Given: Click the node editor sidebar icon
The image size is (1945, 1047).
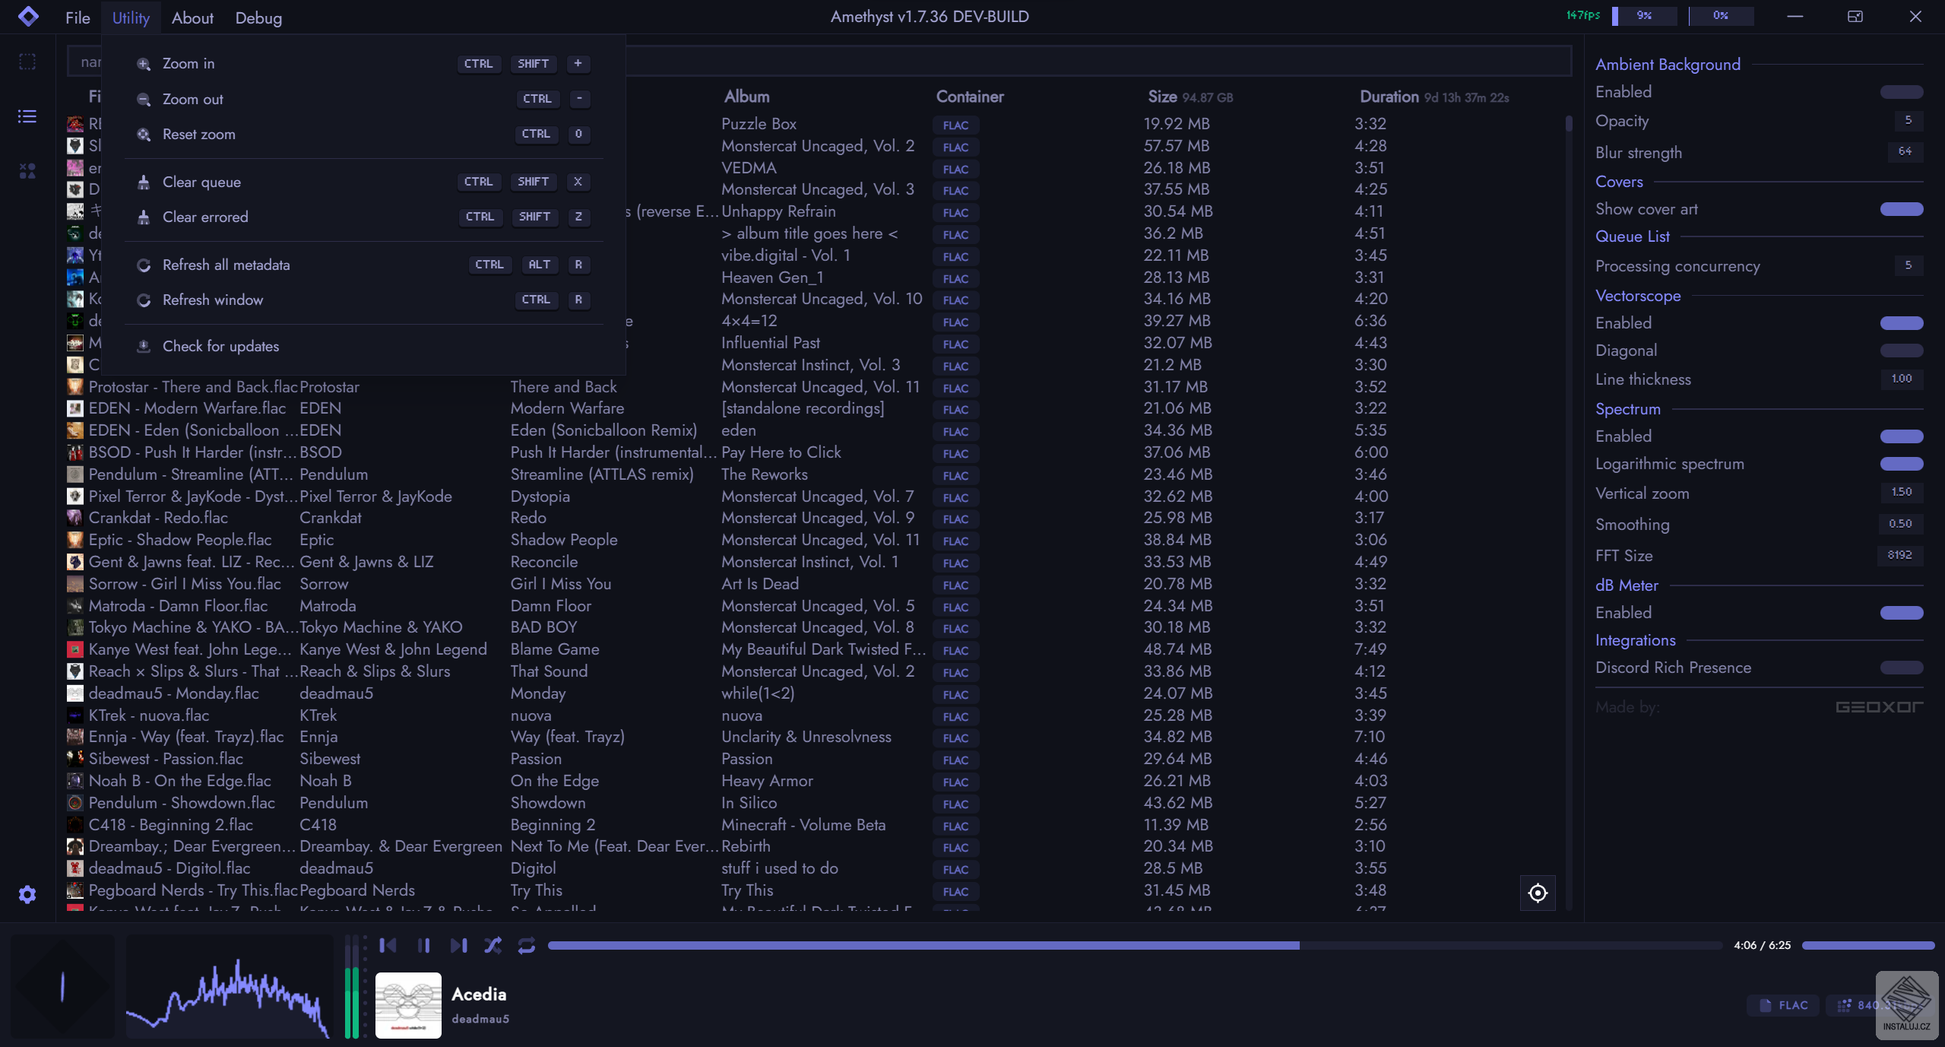Looking at the screenshot, I should tap(27, 171).
